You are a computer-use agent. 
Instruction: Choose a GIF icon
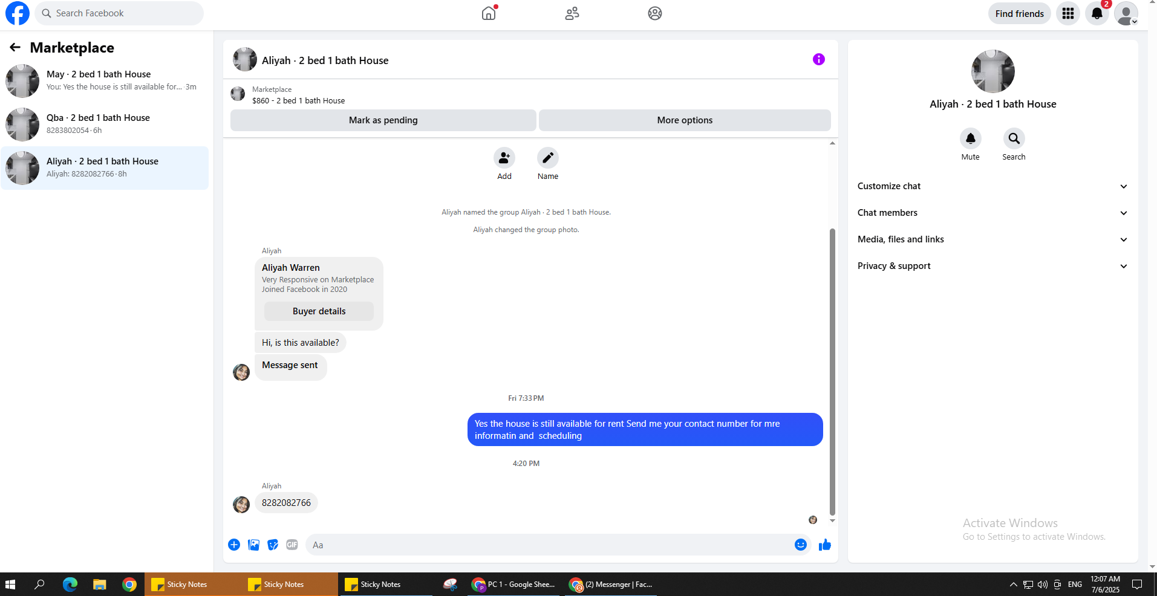pos(292,545)
